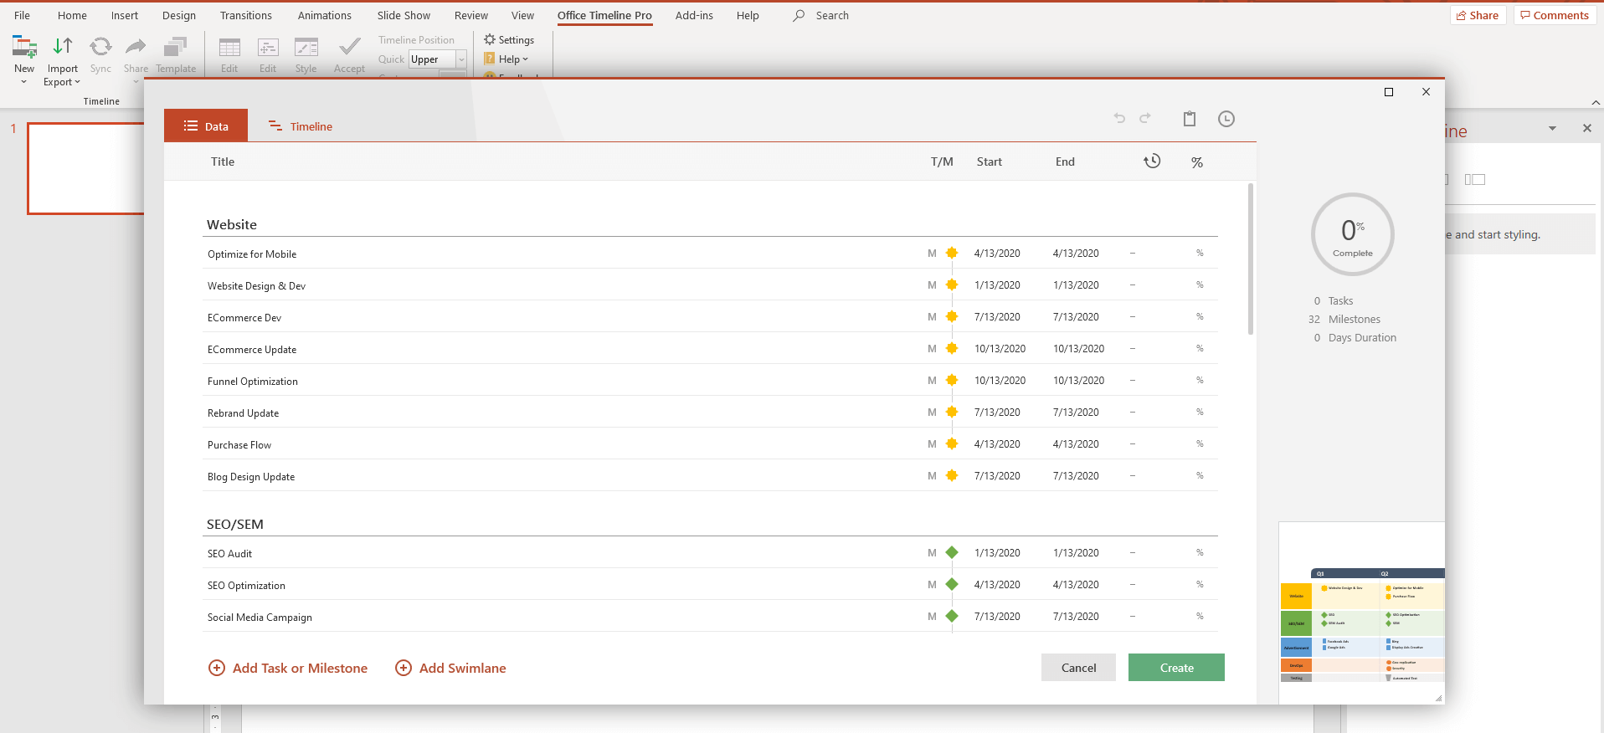Switch to the Timeline tab in the dialog
Viewport: 1604px width, 733px height.
point(301,126)
